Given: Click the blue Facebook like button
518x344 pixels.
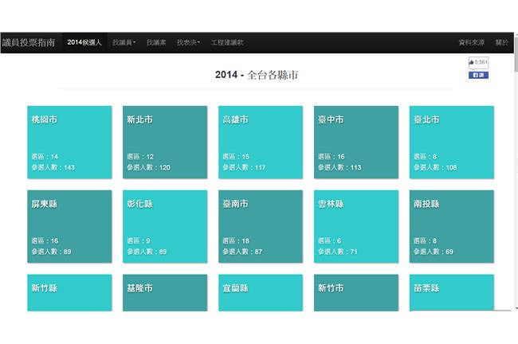Looking at the screenshot, I should (478, 76).
